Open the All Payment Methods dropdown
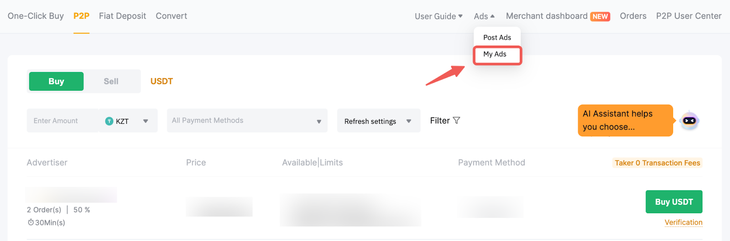This screenshot has height=241, width=730. point(247,121)
